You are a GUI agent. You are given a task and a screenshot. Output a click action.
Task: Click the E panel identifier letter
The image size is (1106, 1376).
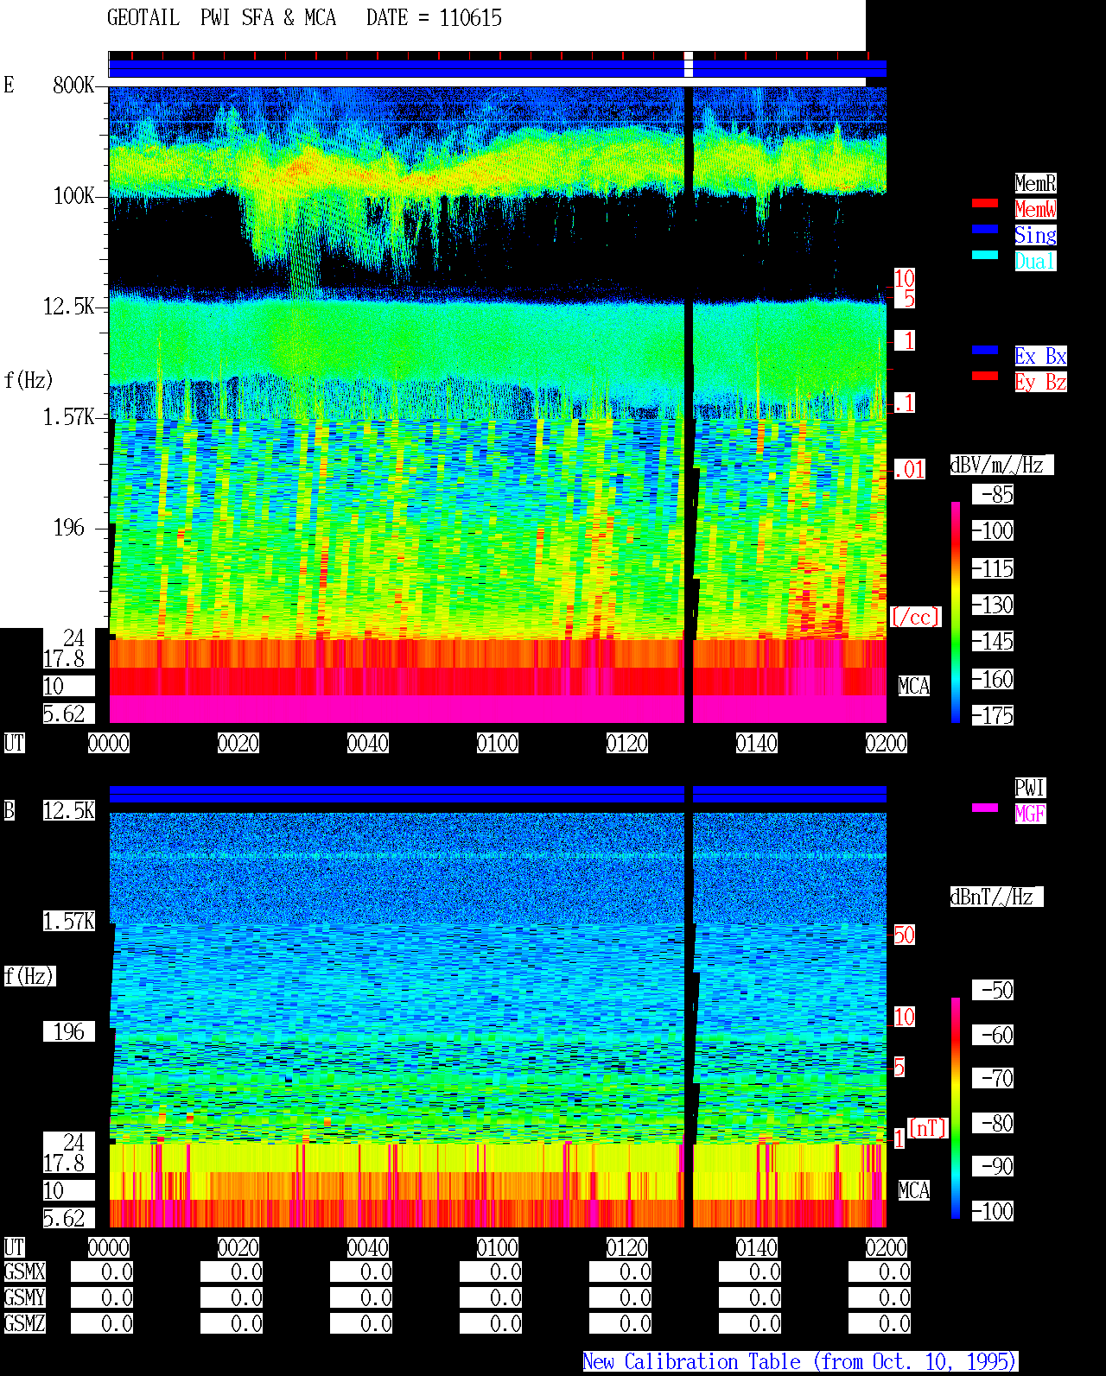click(x=9, y=85)
